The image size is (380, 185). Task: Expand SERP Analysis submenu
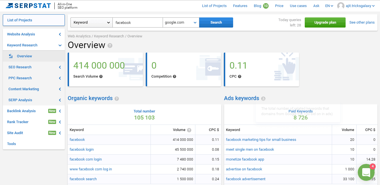60,100
